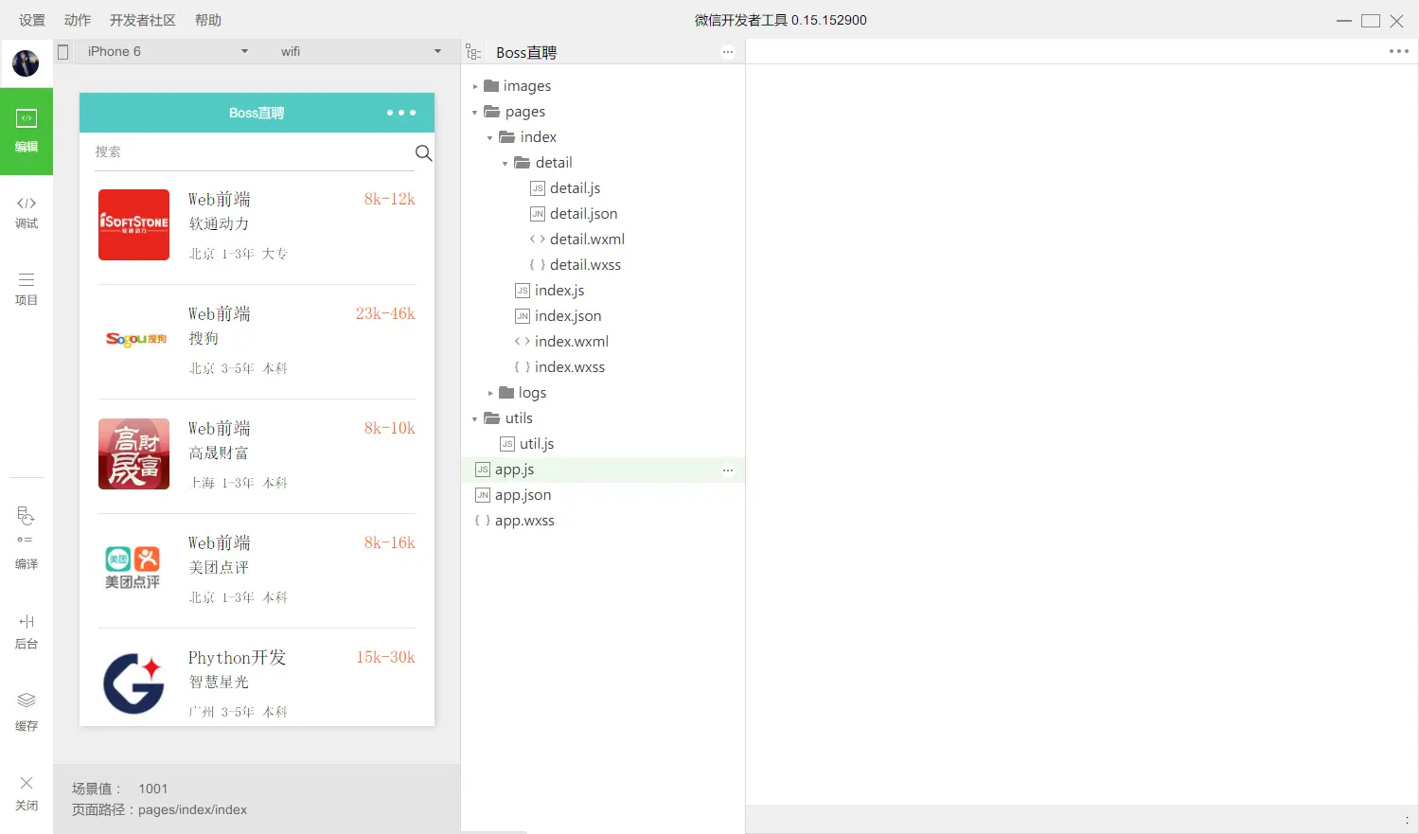Image resolution: width=1419 pixels, height=834 pixels.
Task: Click the 缓存 (cache) sidebar icon
Action: pyautogui.click(x=27, y=713)
